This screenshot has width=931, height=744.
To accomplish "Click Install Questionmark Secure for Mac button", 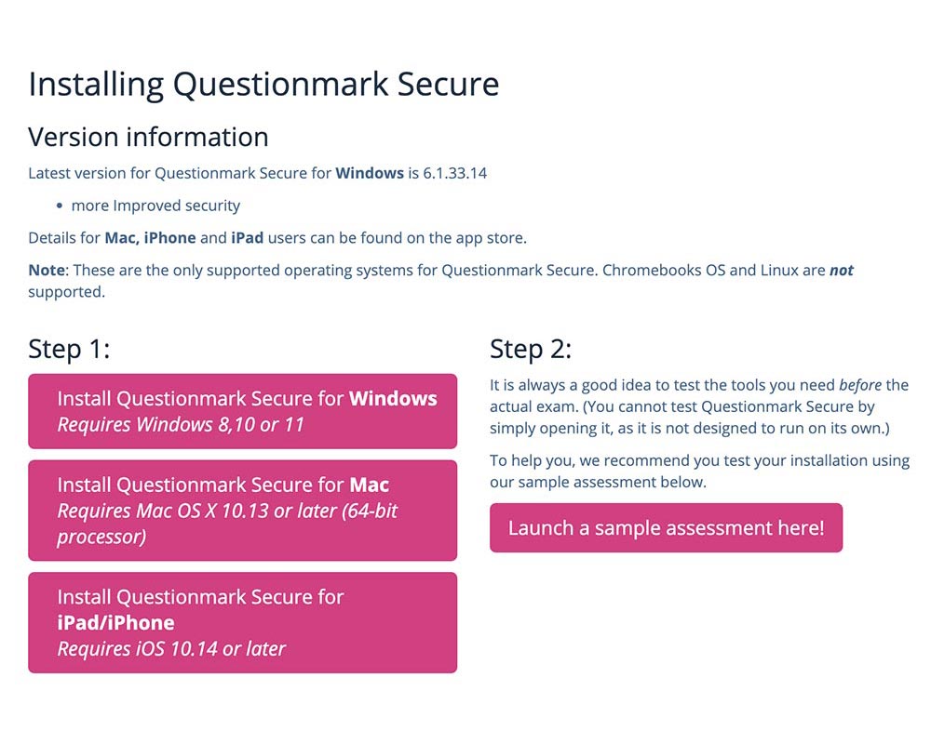I will [x=242, y=510].
